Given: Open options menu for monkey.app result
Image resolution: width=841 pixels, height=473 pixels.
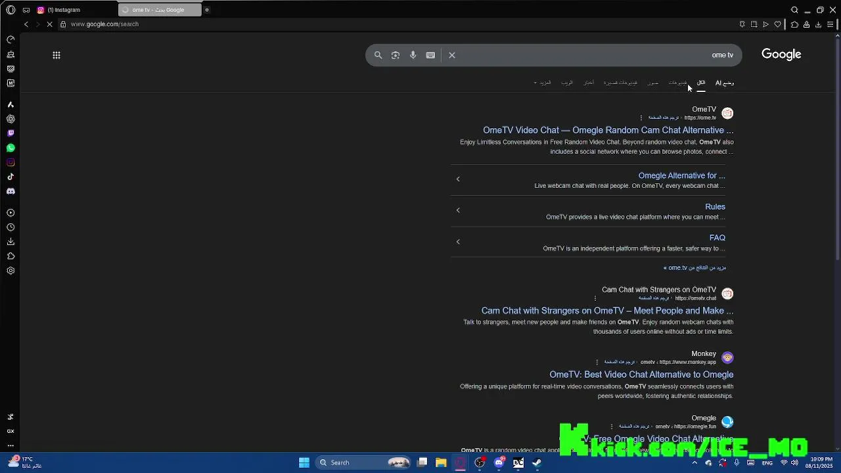Looking at the screenshot, I should (x=597, y=362).
